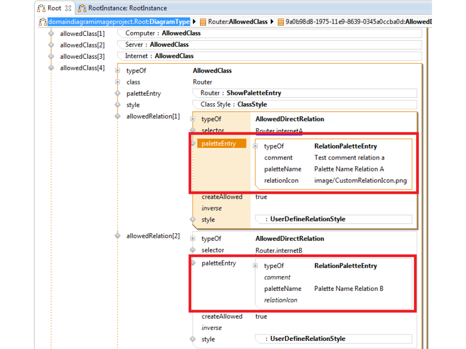Click diamond icon next to Router paletteEntry row

(117, 94)
